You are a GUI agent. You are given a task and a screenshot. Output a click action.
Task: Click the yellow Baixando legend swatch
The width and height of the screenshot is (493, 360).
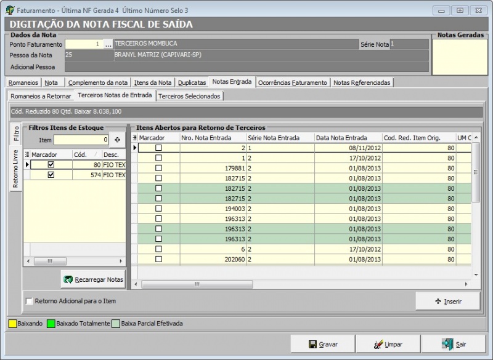pyautogui.click(x=12, y=323)
